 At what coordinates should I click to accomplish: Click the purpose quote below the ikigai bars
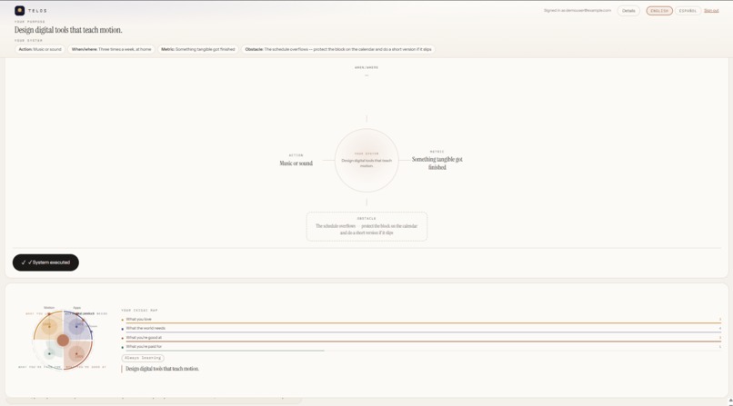coord(162,369)
